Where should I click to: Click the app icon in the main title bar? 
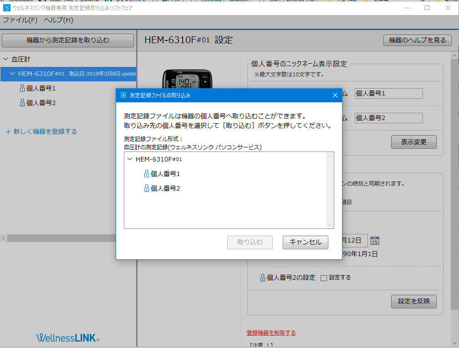pyautogui.click(x=7, y=7)
